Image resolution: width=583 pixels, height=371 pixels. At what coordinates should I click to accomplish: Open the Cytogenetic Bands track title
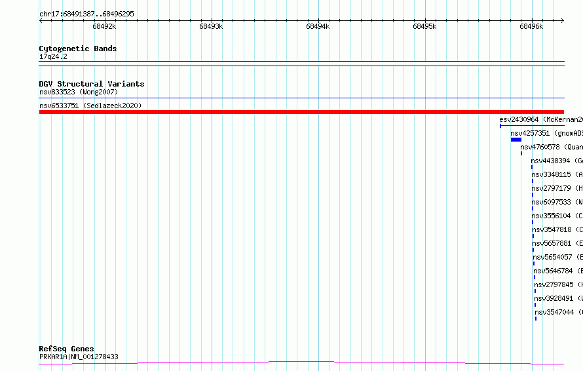pos(78,49)
